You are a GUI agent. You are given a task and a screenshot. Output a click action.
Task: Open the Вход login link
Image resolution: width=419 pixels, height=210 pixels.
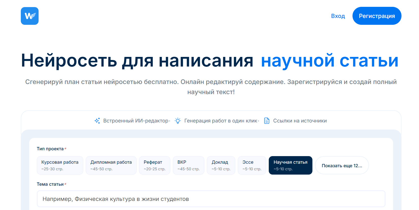(x=338, y=16)
